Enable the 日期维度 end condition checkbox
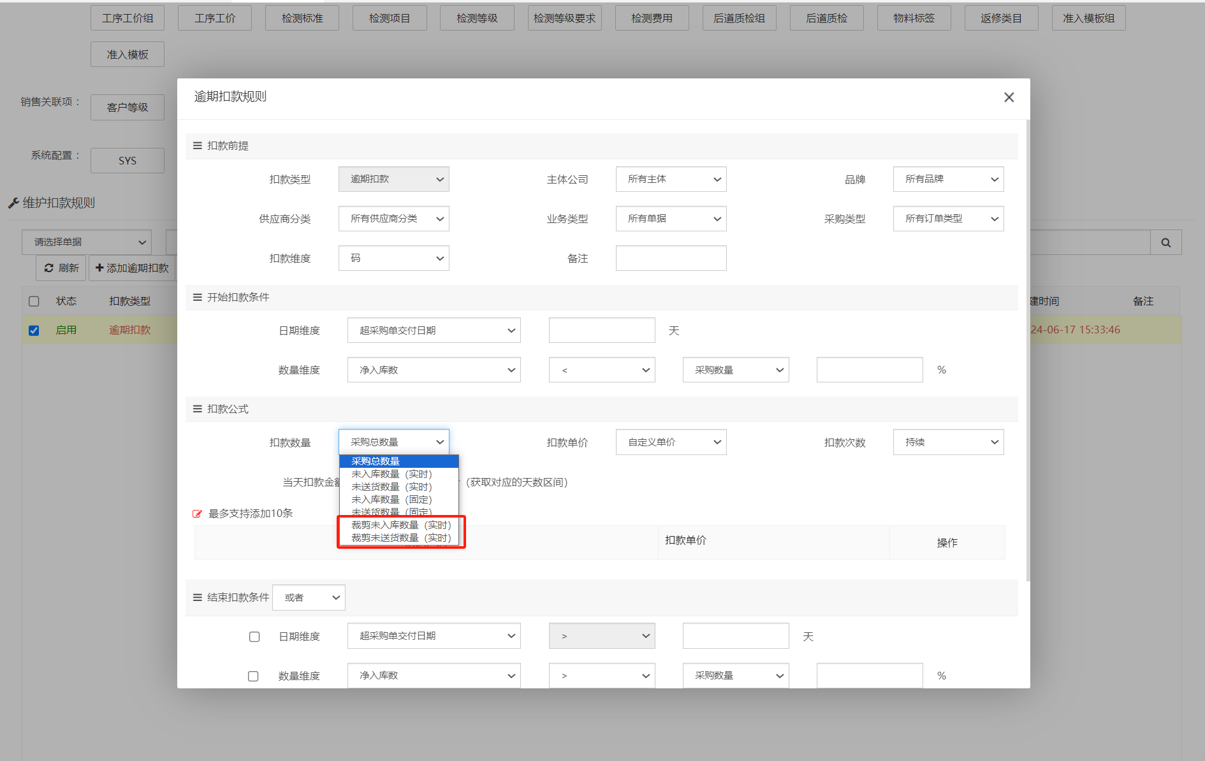The image size is (1205, 761). 254,637
